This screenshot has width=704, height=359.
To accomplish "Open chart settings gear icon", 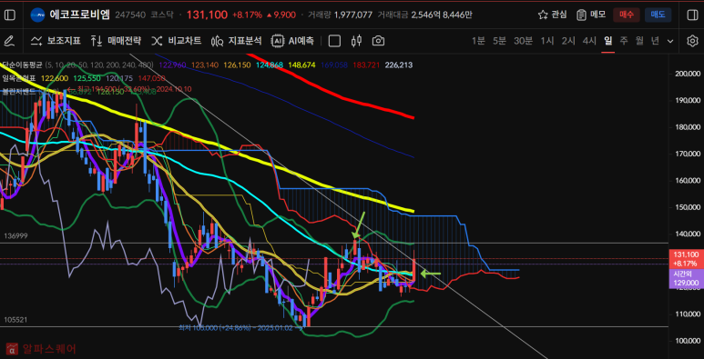I will 692,41.
